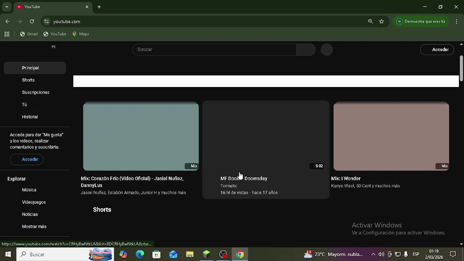
Task: Open Videojuegos under Explorar
Action: point(35,202)
